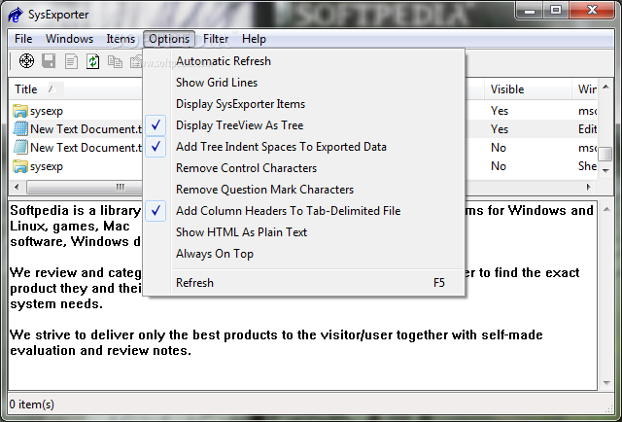
Task: Click the folder icon of the last sysexp row
Action: coord(19,166)
